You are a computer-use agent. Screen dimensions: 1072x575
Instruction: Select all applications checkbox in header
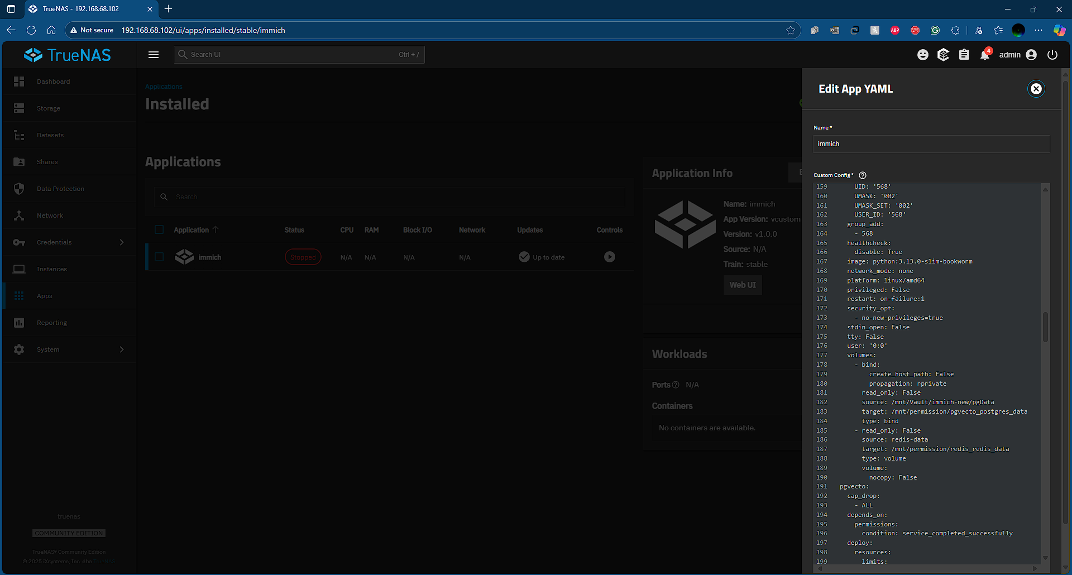click(159, 230)
